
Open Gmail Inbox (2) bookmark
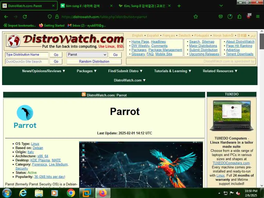tap(87, 26)
